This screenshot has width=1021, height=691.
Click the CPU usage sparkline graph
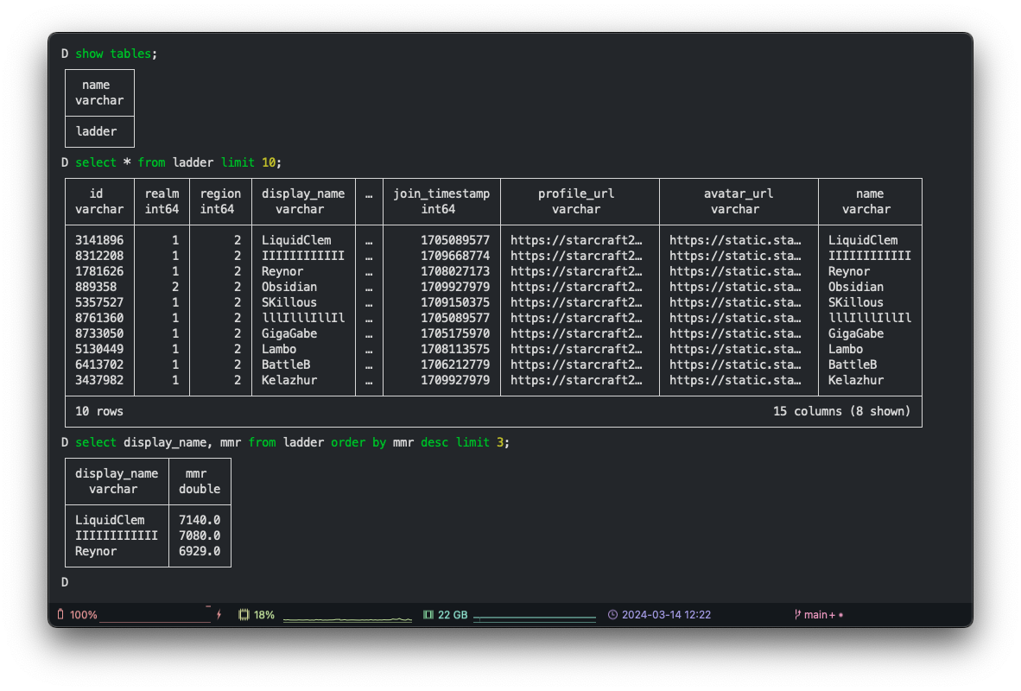coord(348,617)
